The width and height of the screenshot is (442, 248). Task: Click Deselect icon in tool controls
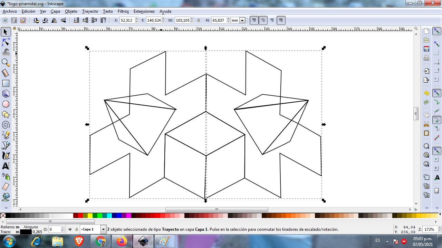coord(23,20)
